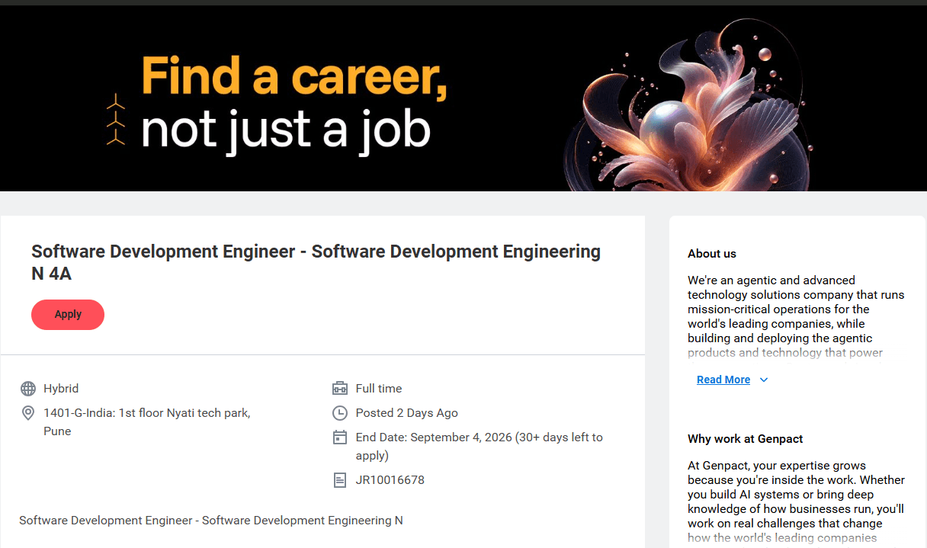Screen dimensions: 927x548
Task: Click the About us heading
Action: pyautogui.click(x=712, y=254)
